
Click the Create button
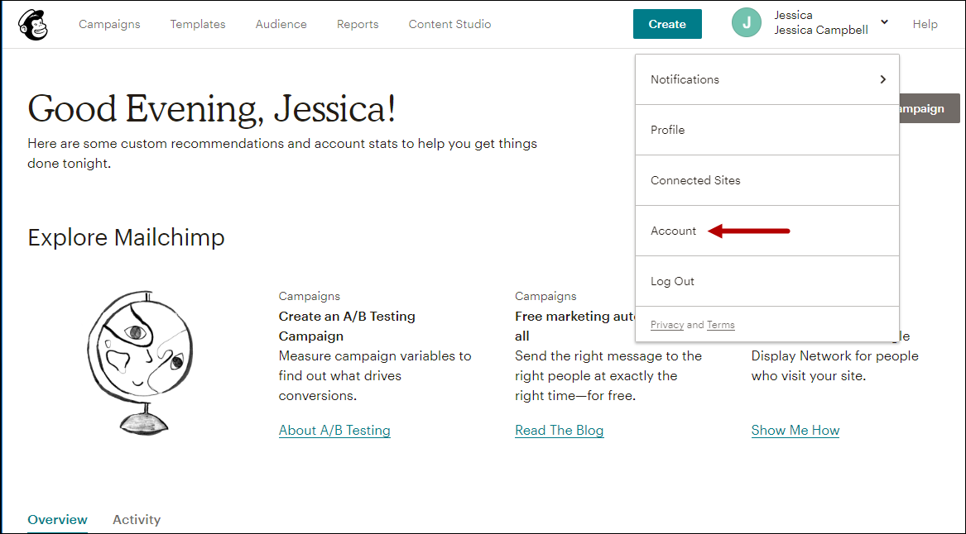pyautogui.click(x=667, y=24)
